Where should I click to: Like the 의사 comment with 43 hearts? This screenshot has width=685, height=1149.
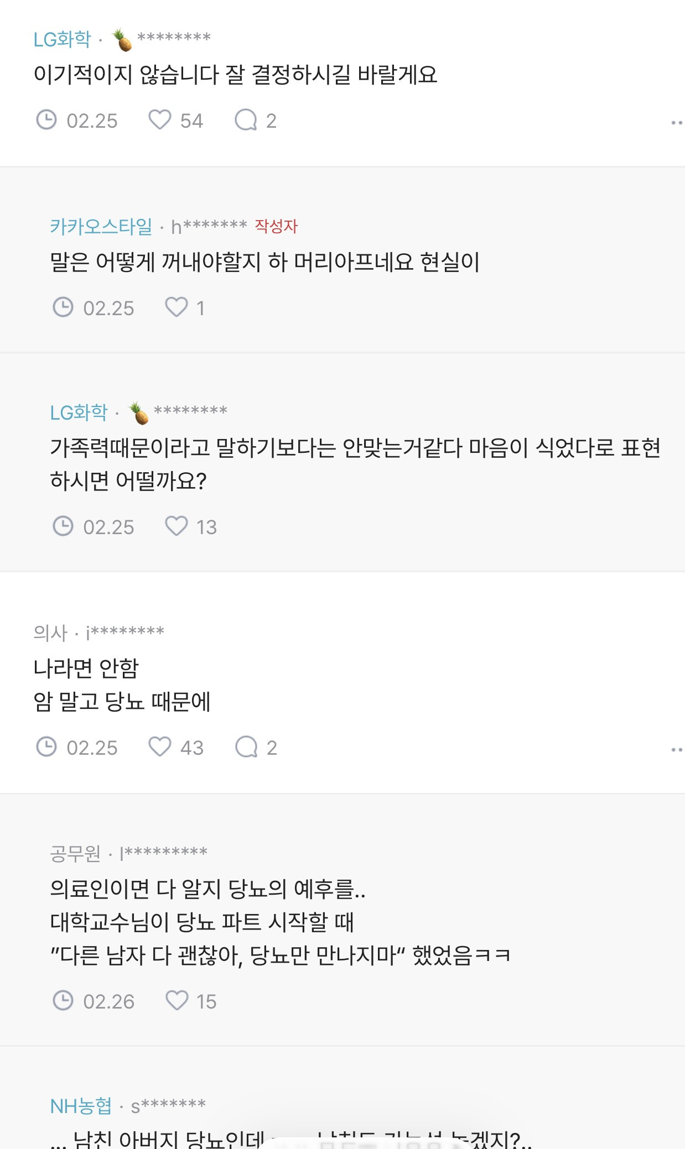click(x=160, y=746)
